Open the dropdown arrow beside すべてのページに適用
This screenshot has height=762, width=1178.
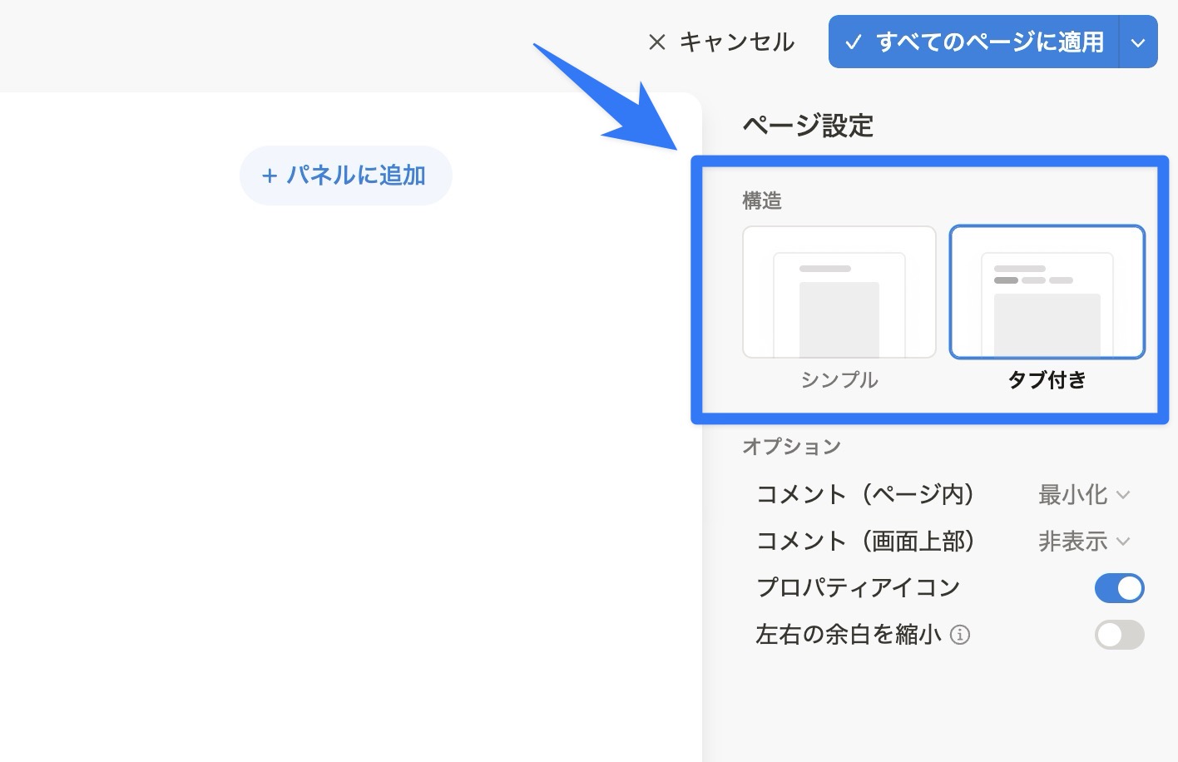(x=1139, y=42)
